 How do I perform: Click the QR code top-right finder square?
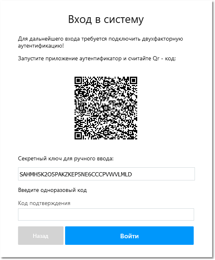coord(134,81)
